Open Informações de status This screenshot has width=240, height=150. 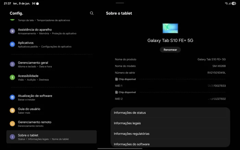(x=170, y=113)
